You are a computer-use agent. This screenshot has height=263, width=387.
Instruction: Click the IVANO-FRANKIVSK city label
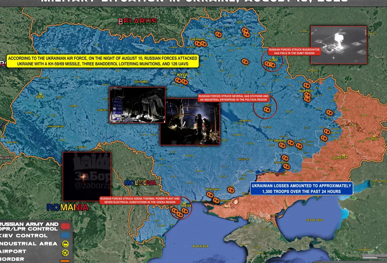(55, 126)
